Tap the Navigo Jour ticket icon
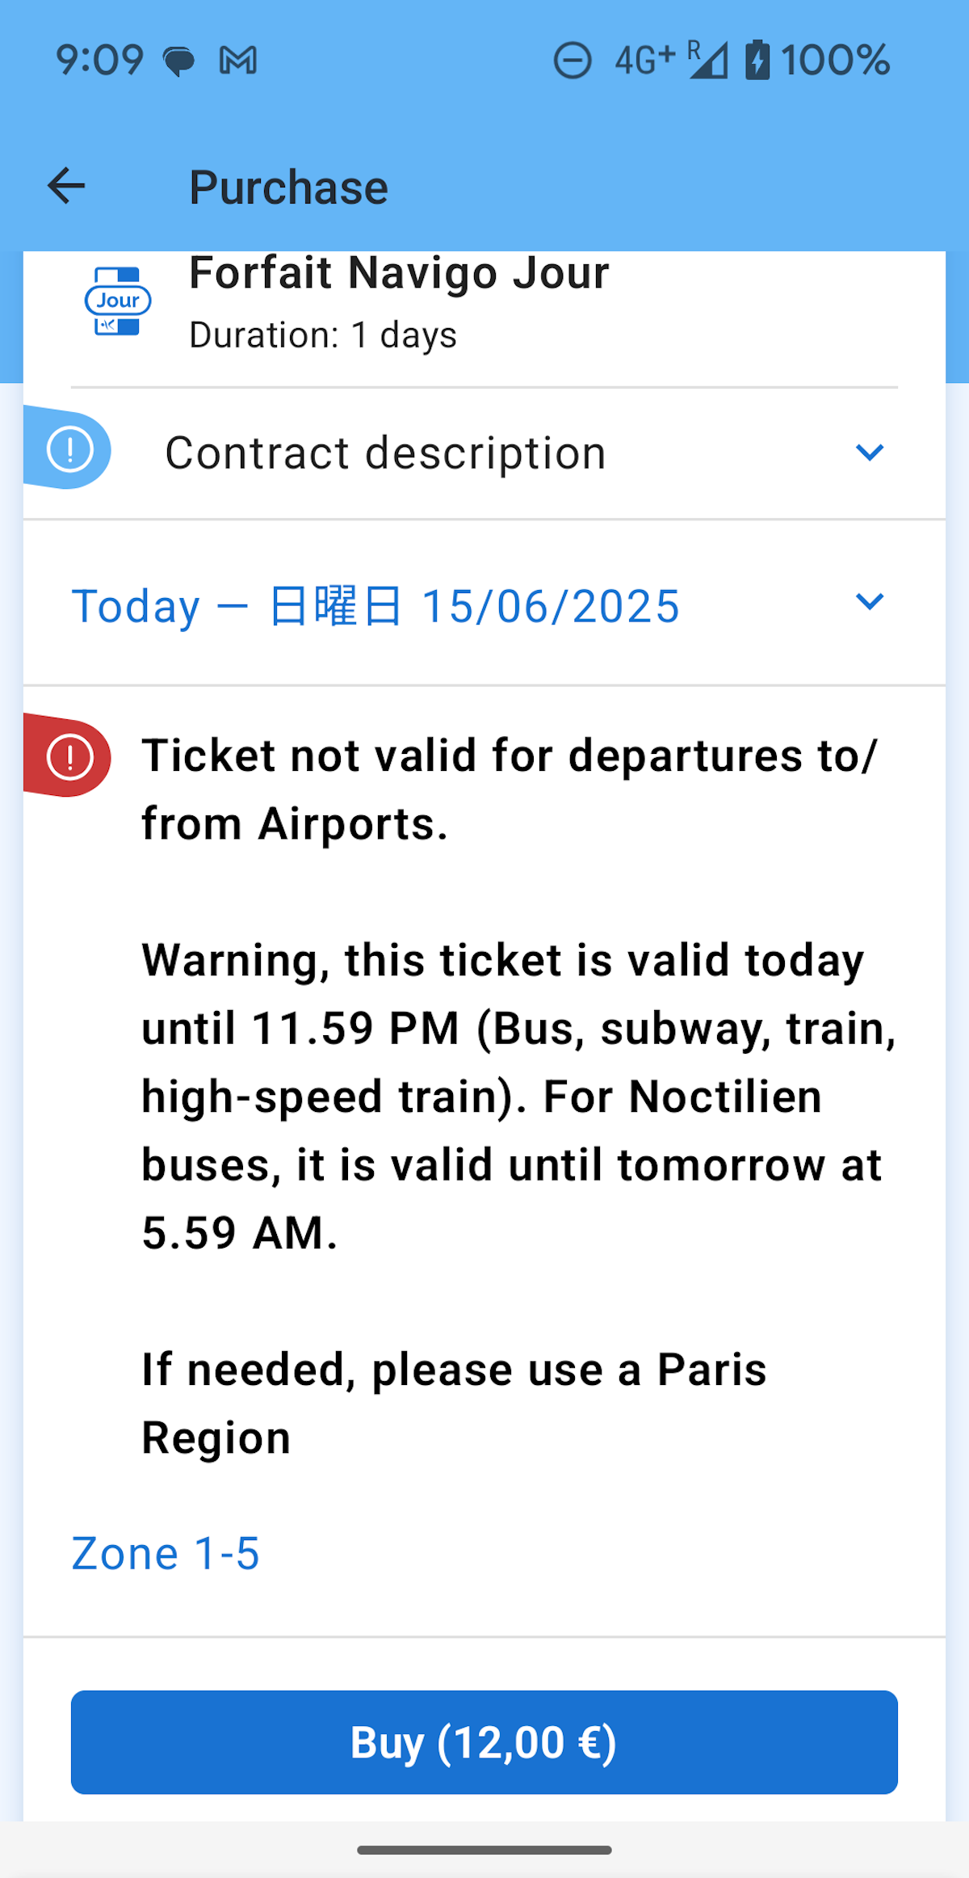969x1878 pixels. pos(118,301)
